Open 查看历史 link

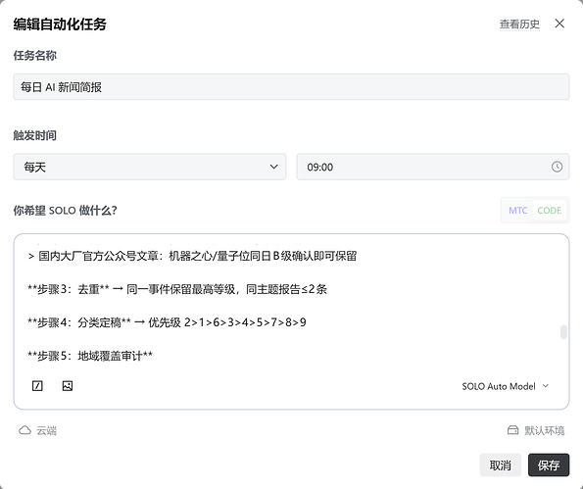tap(519, 24)
